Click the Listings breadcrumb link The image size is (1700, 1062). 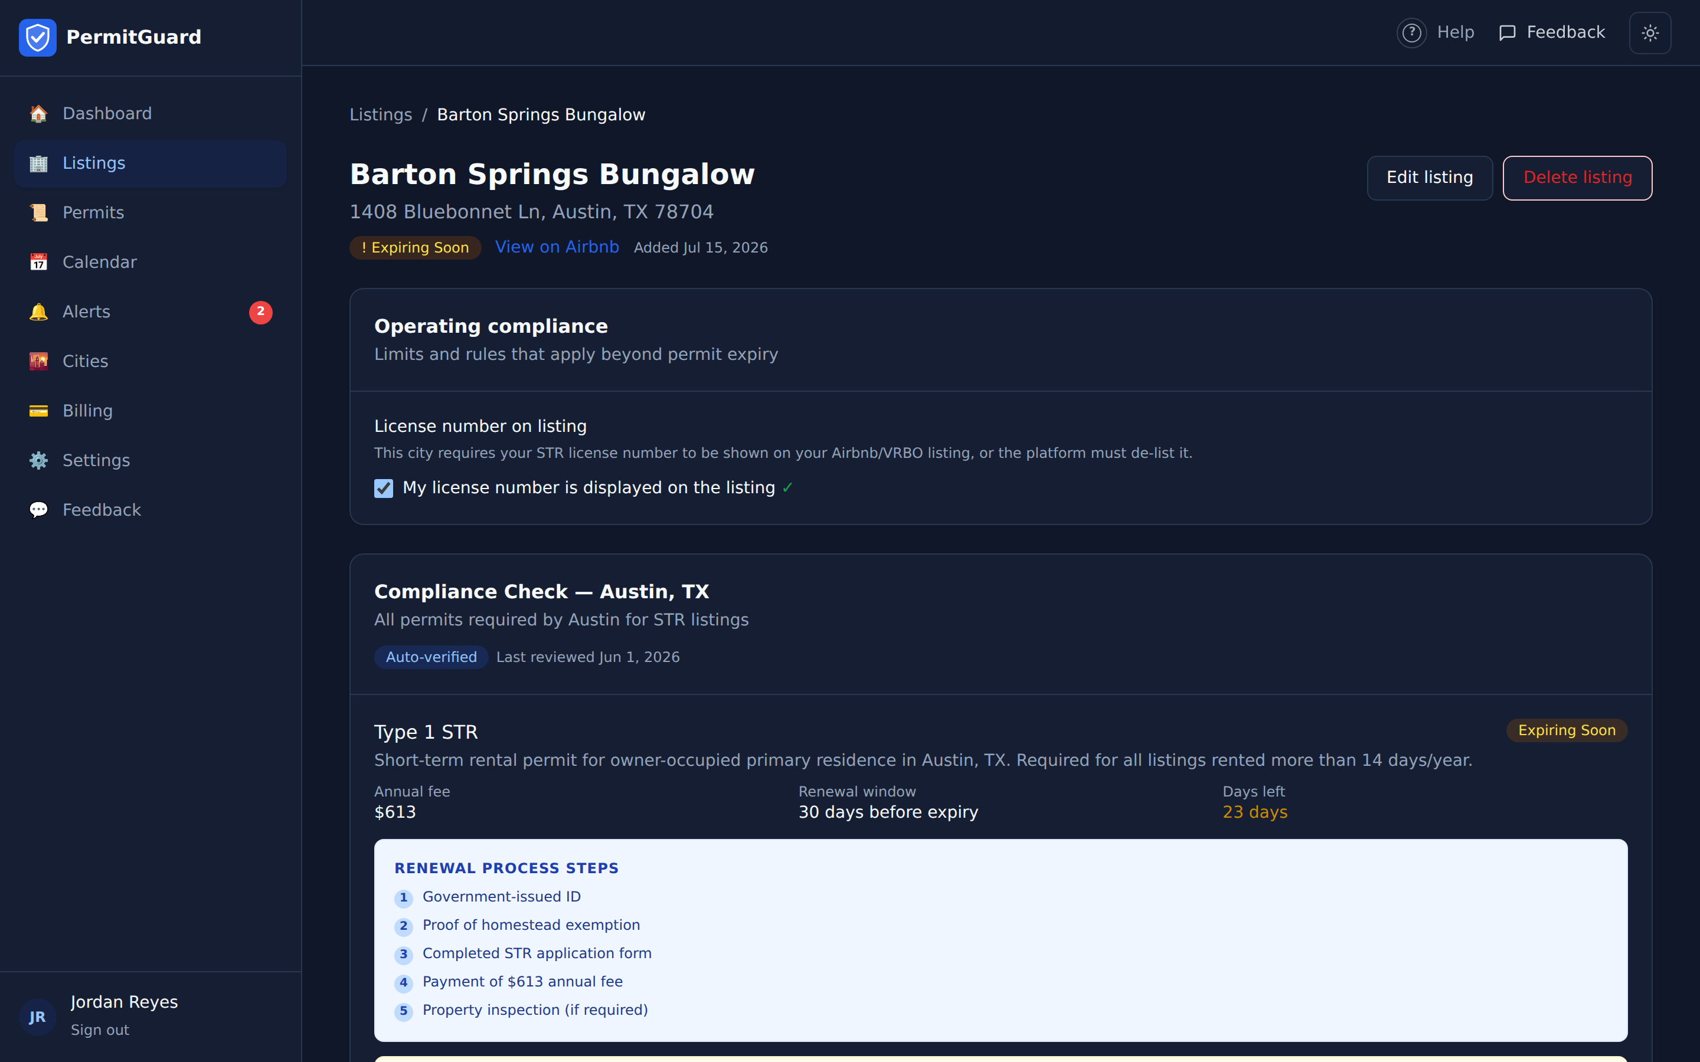tap(381, 114)
